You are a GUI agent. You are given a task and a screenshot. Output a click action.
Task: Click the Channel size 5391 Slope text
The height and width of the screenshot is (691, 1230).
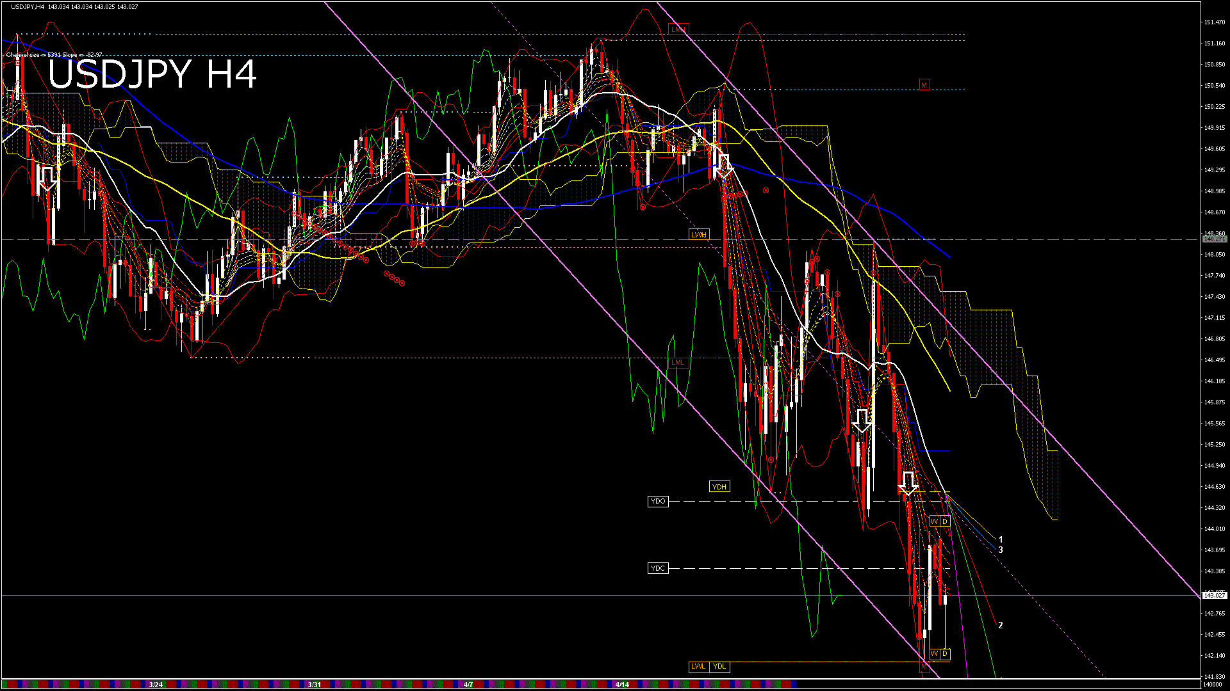pyautogui.click(x=54, y=55)
